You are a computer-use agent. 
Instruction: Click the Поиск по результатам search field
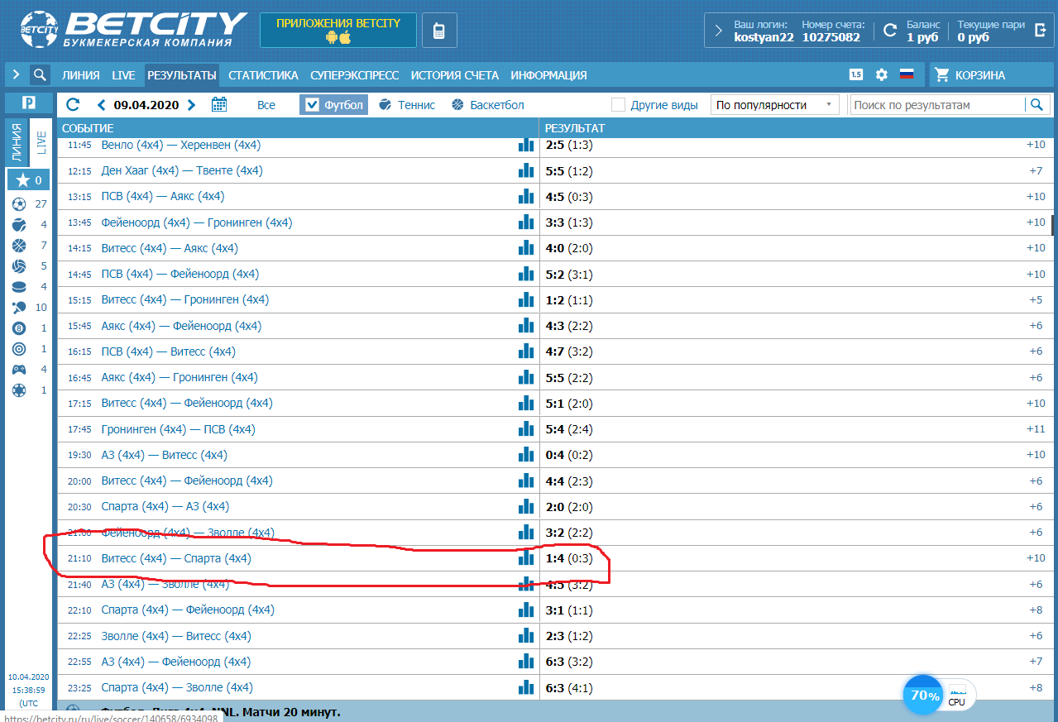click(937, 105)
